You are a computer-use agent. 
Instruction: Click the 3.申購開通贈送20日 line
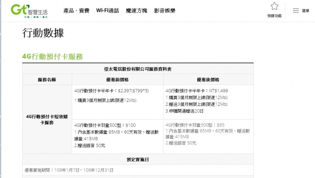tap(185, 111)
